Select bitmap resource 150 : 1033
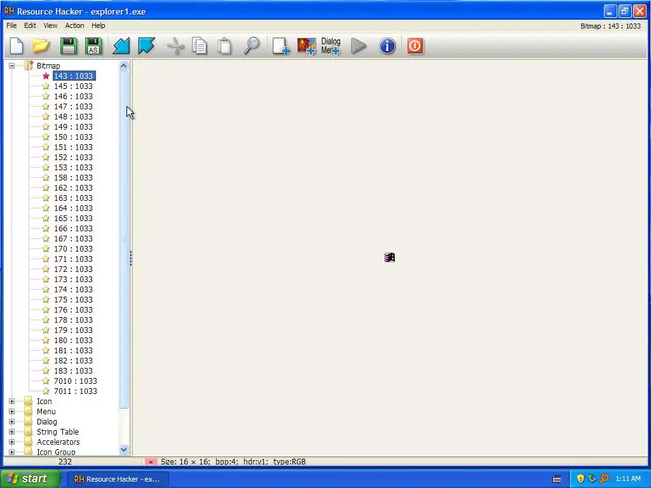 pos(73,137)
